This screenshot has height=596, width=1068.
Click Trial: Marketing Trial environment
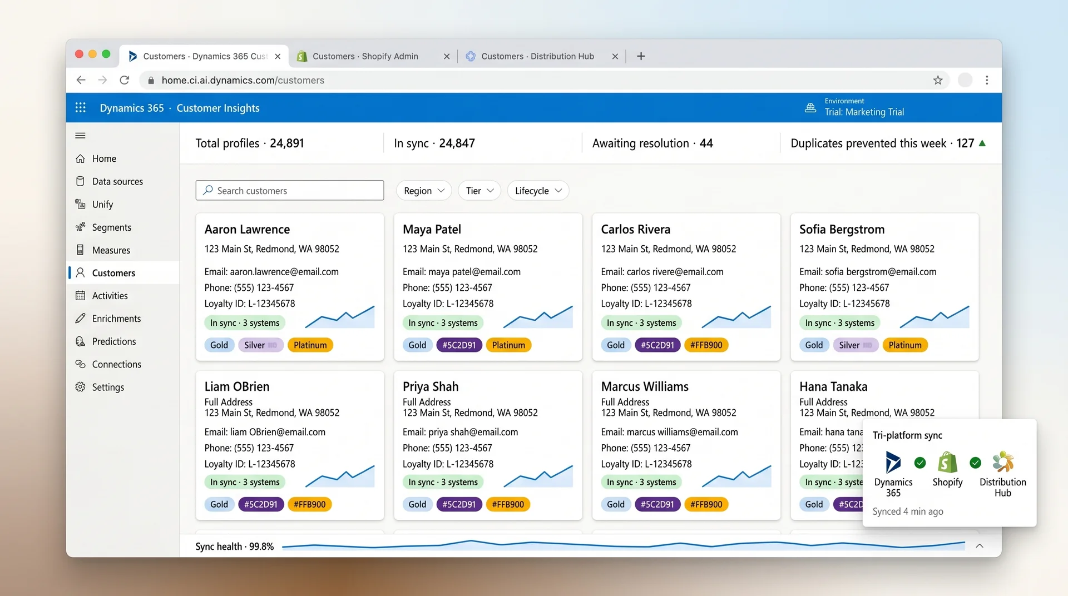(x=864, y=112)
